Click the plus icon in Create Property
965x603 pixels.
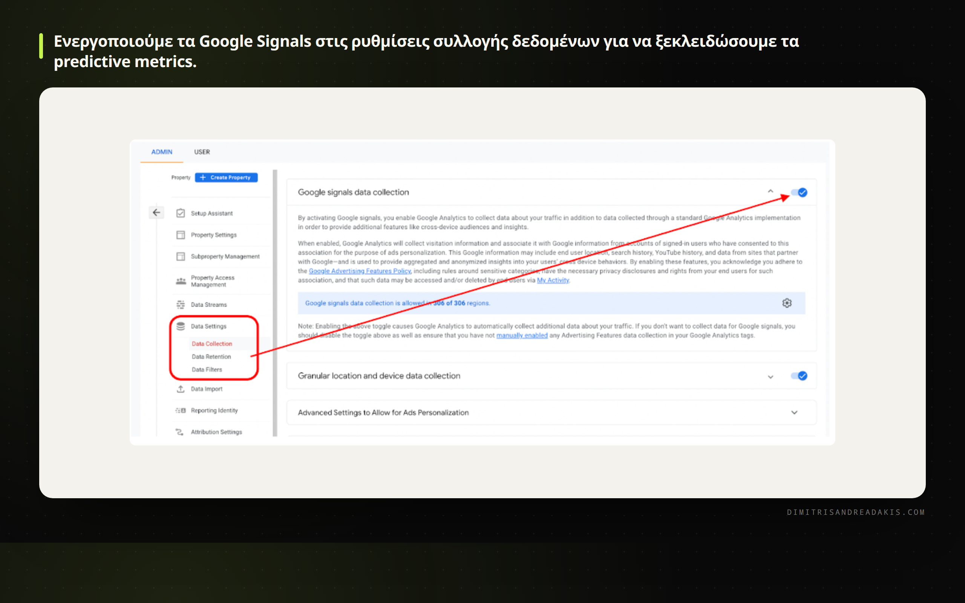[202, 178]
